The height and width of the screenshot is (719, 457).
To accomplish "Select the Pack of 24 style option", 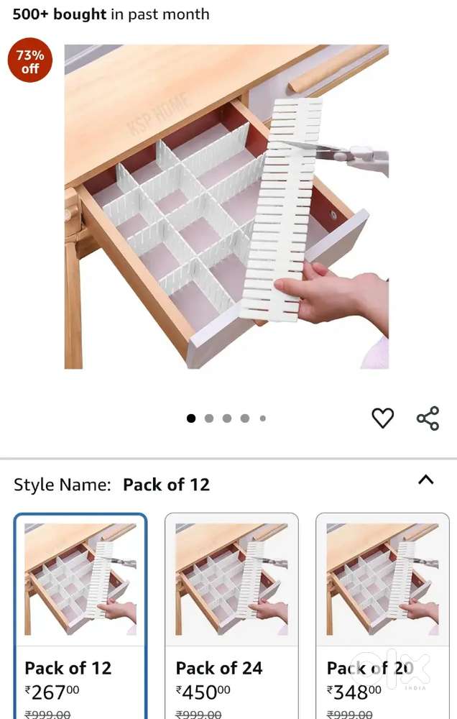I will [231, 616].
